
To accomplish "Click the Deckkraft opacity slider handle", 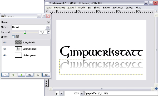I will [x=25, y=32].
